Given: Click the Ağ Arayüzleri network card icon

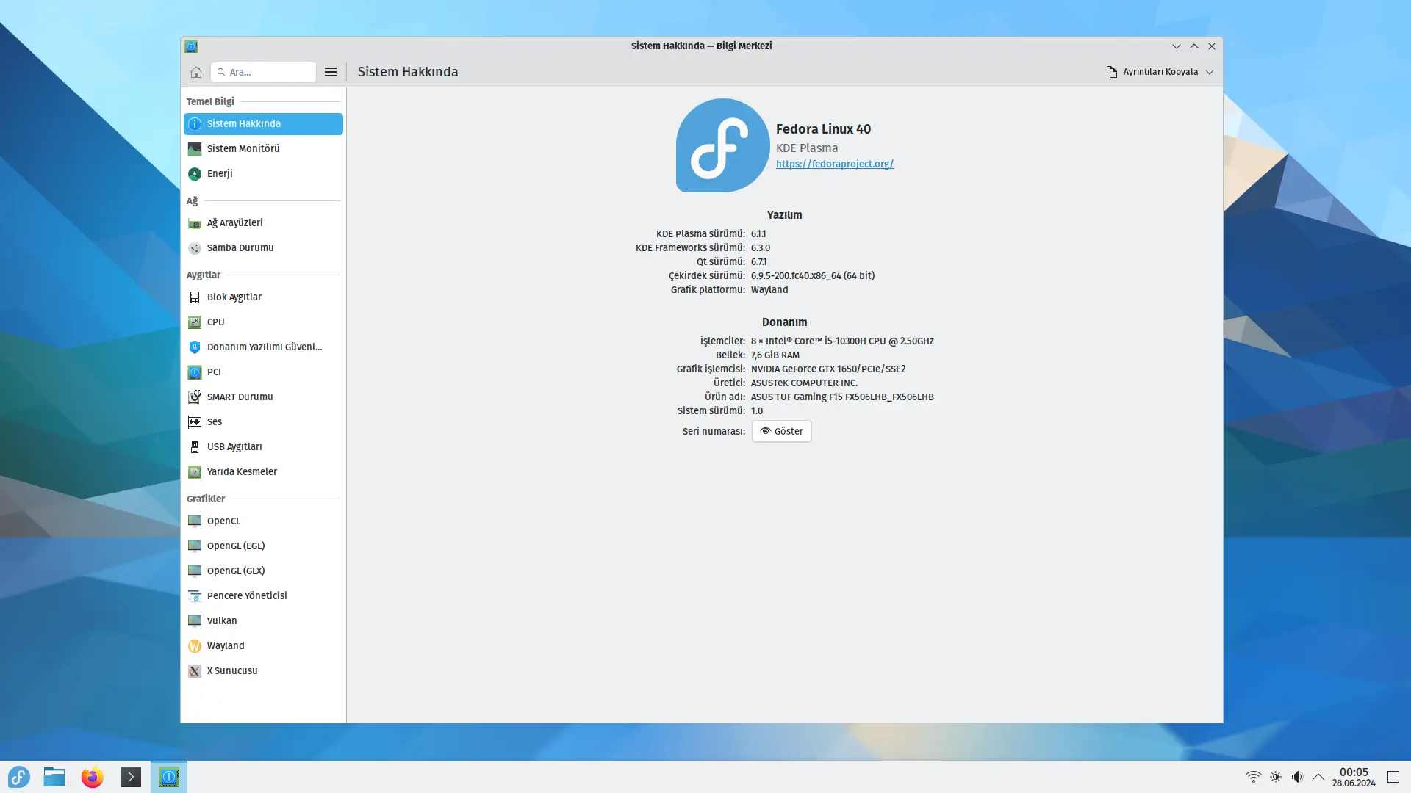Looking at the screenshot, I should click(x=195, y=223).
